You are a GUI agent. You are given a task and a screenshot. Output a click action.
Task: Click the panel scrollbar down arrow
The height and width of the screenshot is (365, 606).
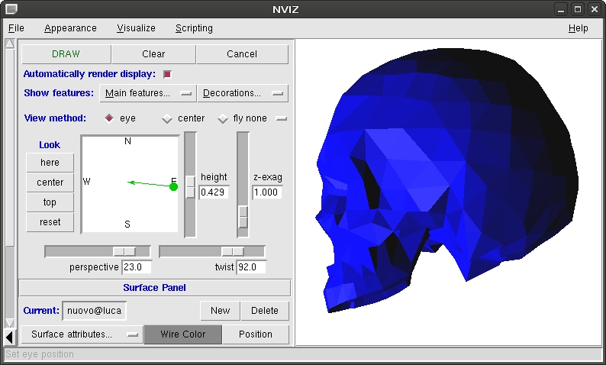click(10, 323)
